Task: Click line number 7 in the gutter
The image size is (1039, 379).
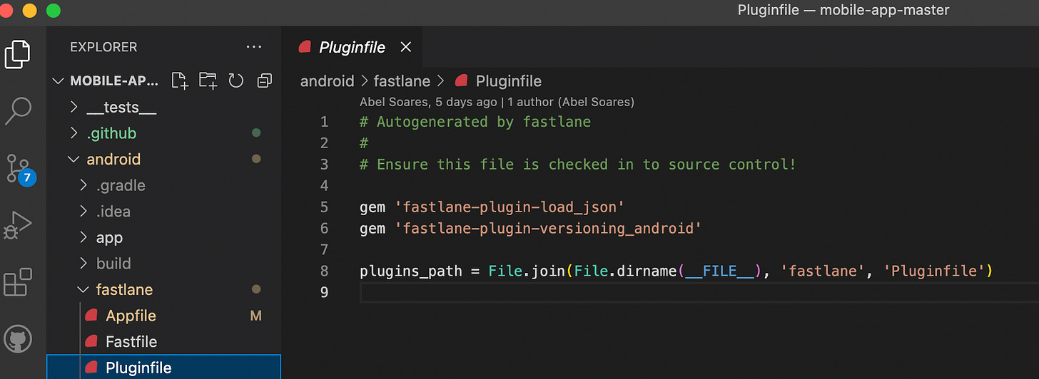Action: pyautogui.click(x=324, y=250)
